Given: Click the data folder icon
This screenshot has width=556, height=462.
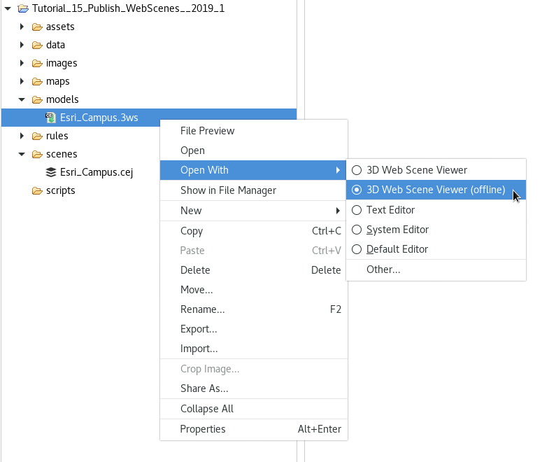Looking at the screenshot, I should (37, 45).
